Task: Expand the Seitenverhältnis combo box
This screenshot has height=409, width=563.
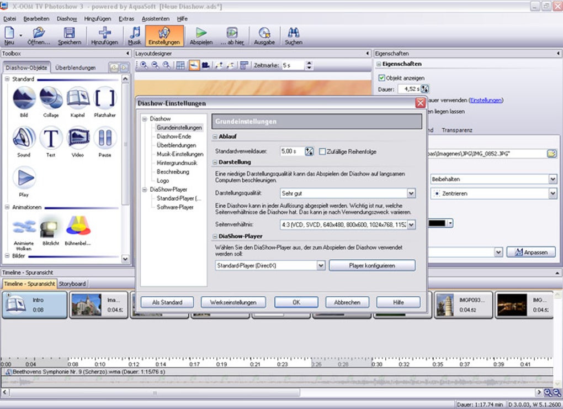Action: pyautogui.click(x=411, y=224)
